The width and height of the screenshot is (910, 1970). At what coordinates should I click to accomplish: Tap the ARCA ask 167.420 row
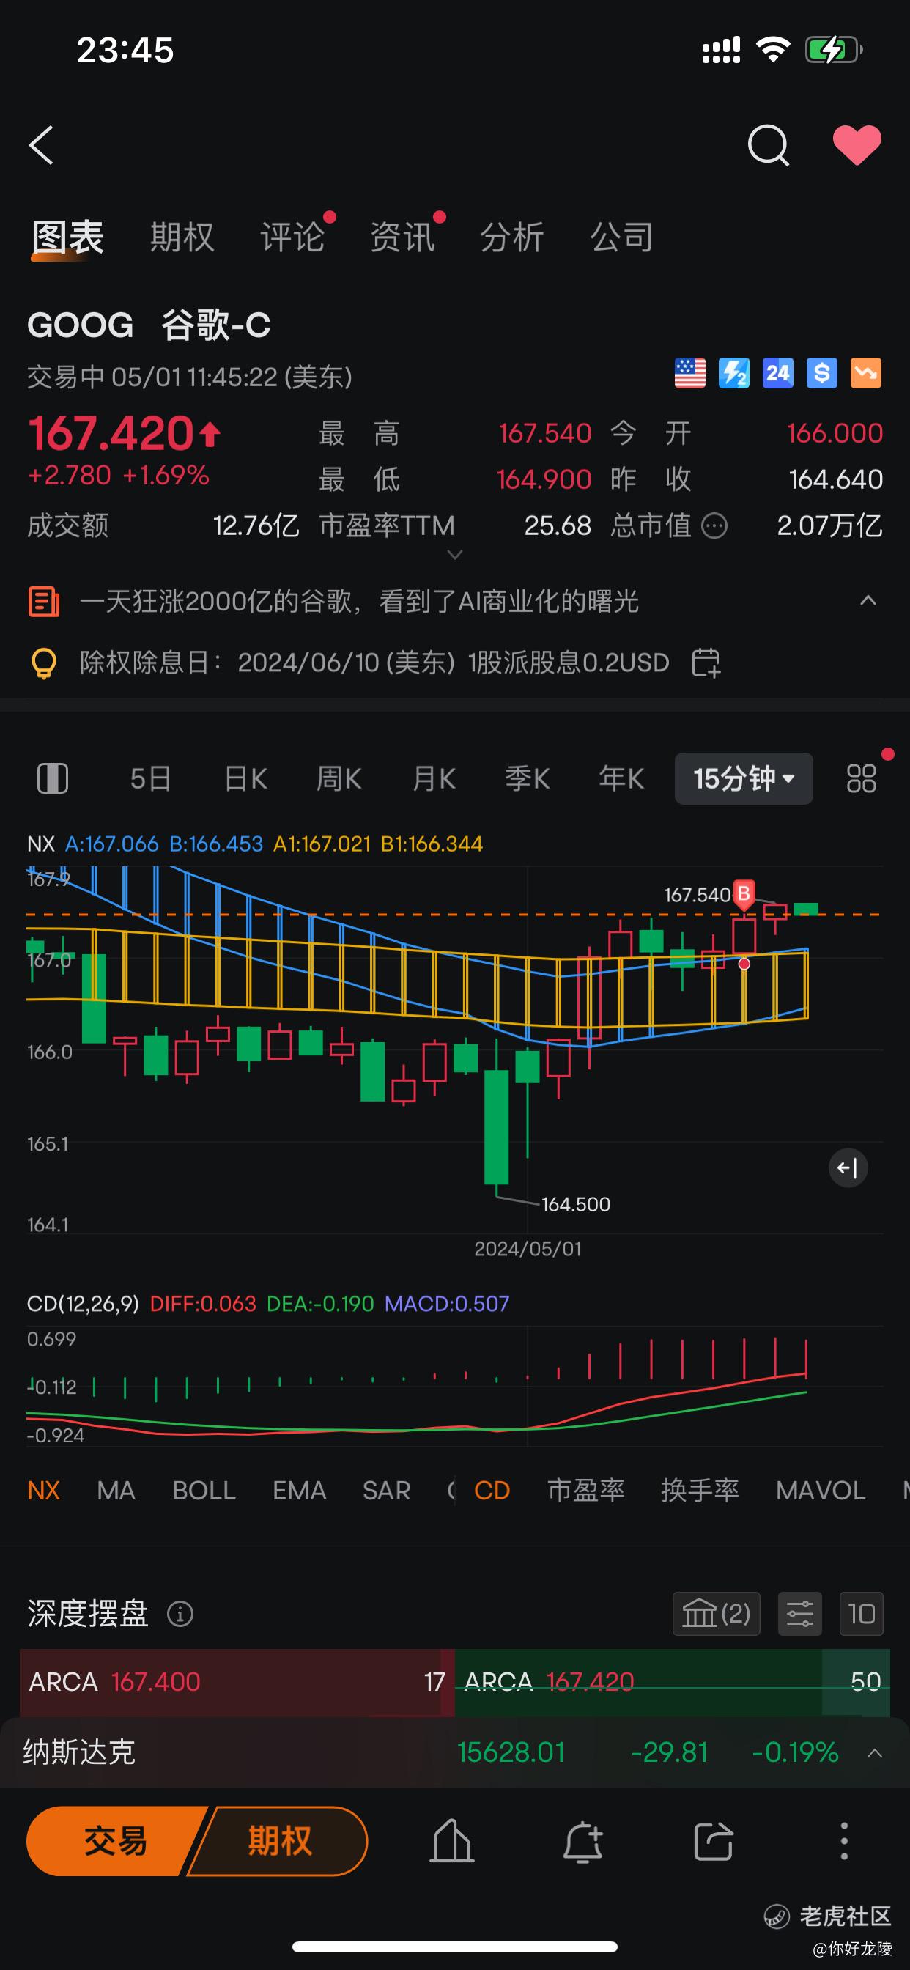pyautogui.click(x=673, y=1681)
